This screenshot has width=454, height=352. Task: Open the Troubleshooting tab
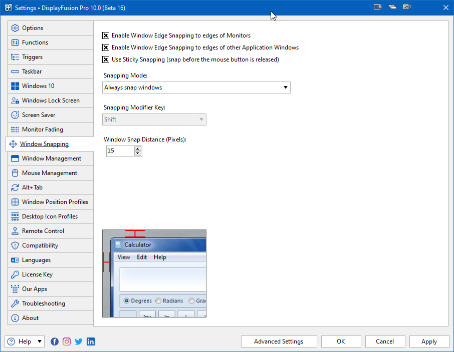(x=51, y=303)
